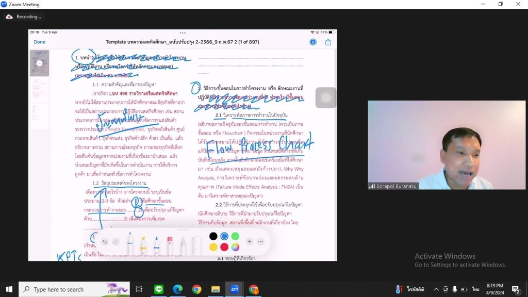The image size is (528, 297).
Task: Click the microphone tray icon
Action: pos(455,289)
